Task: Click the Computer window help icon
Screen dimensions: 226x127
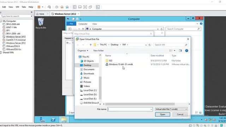Action: (201, 24)
